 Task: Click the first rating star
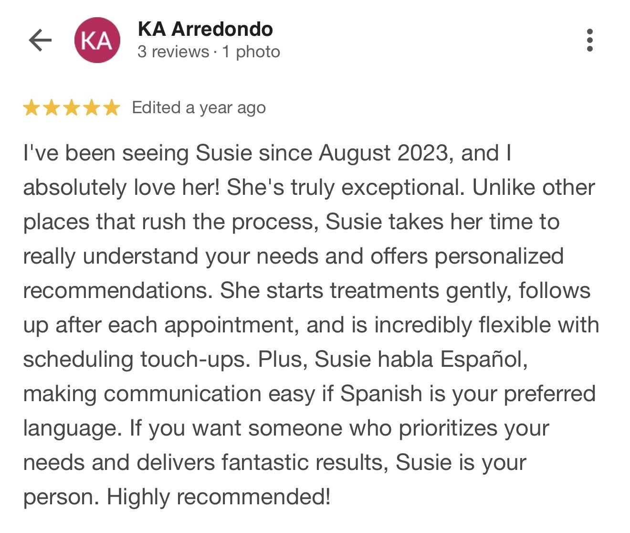pos(31,108)
